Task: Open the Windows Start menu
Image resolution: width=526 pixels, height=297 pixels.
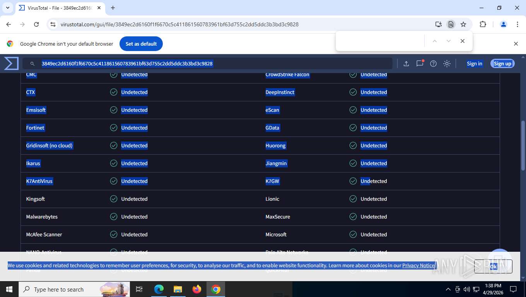Action: pos(9,289)
